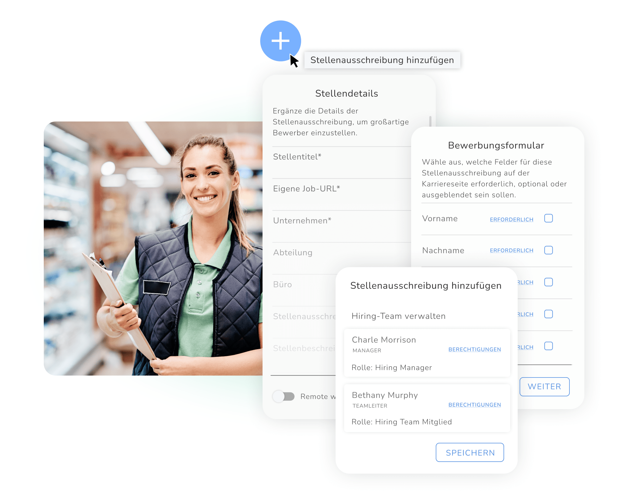Click the Stellentitel input field
This screenshot has width=629, height=492.
point(342,162)
